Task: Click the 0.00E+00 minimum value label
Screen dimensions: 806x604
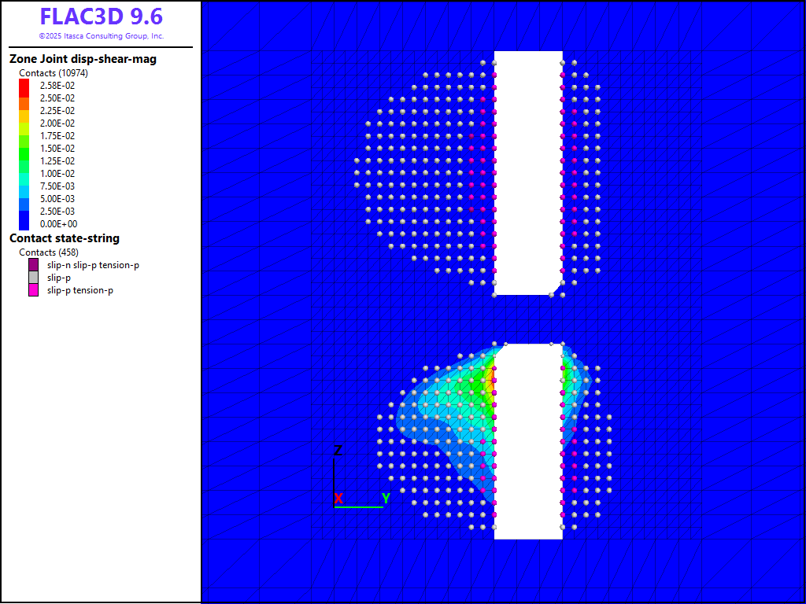Action: click(57, 224)
